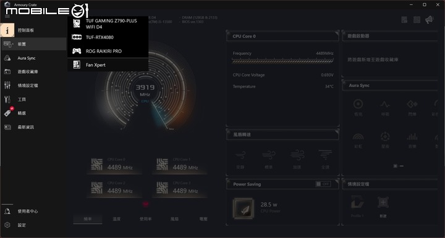Switch to the single-column layout view icon
Viewport: 445px width, 238px height.
(404, 20)
